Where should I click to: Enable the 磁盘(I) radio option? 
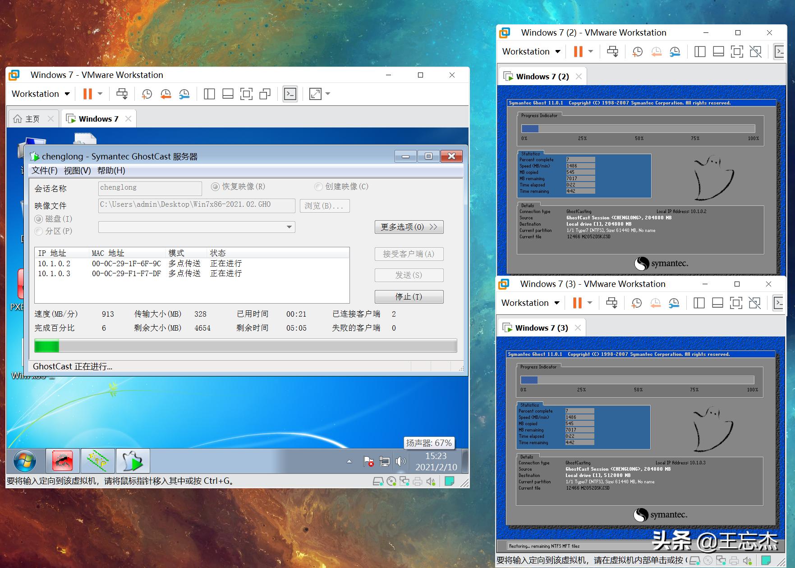(39, 219)
